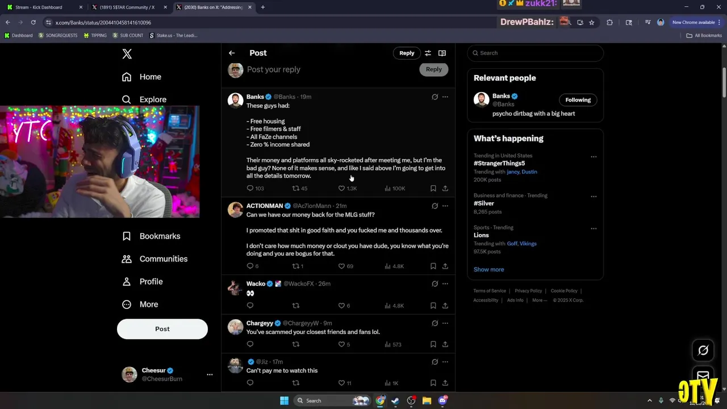
Task: Open options for Lions trend
Action: click(594, 228)
